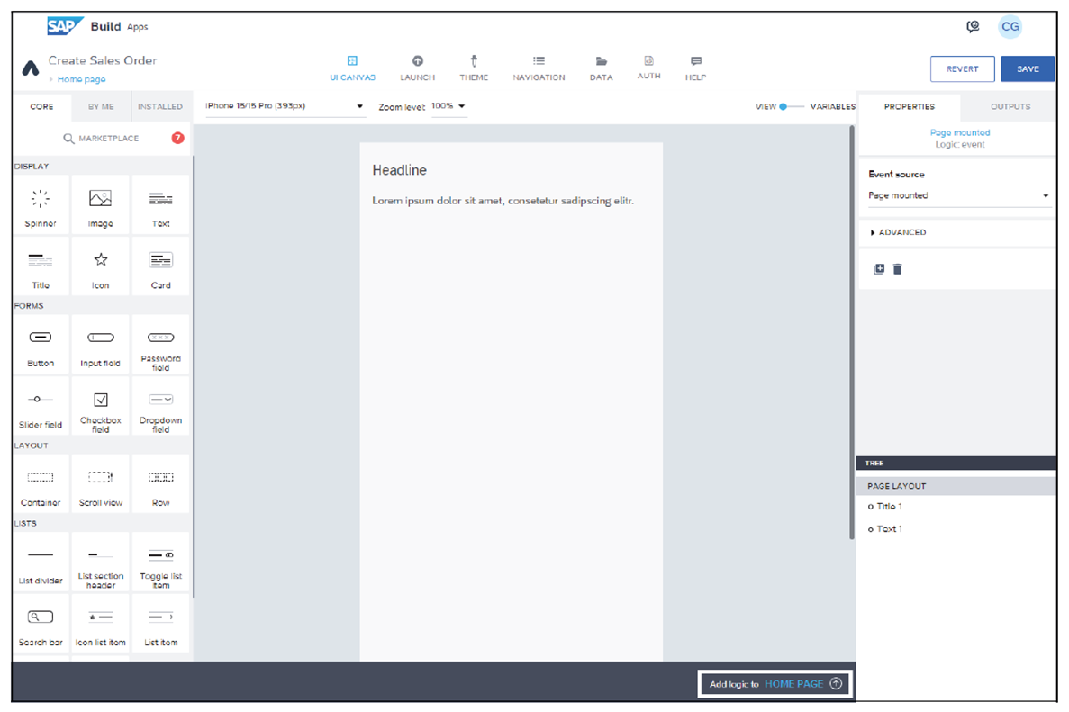The height and width of the screenshot is (712, 1069).
Task: Select the Spinner component
Action: click(41, 204)
